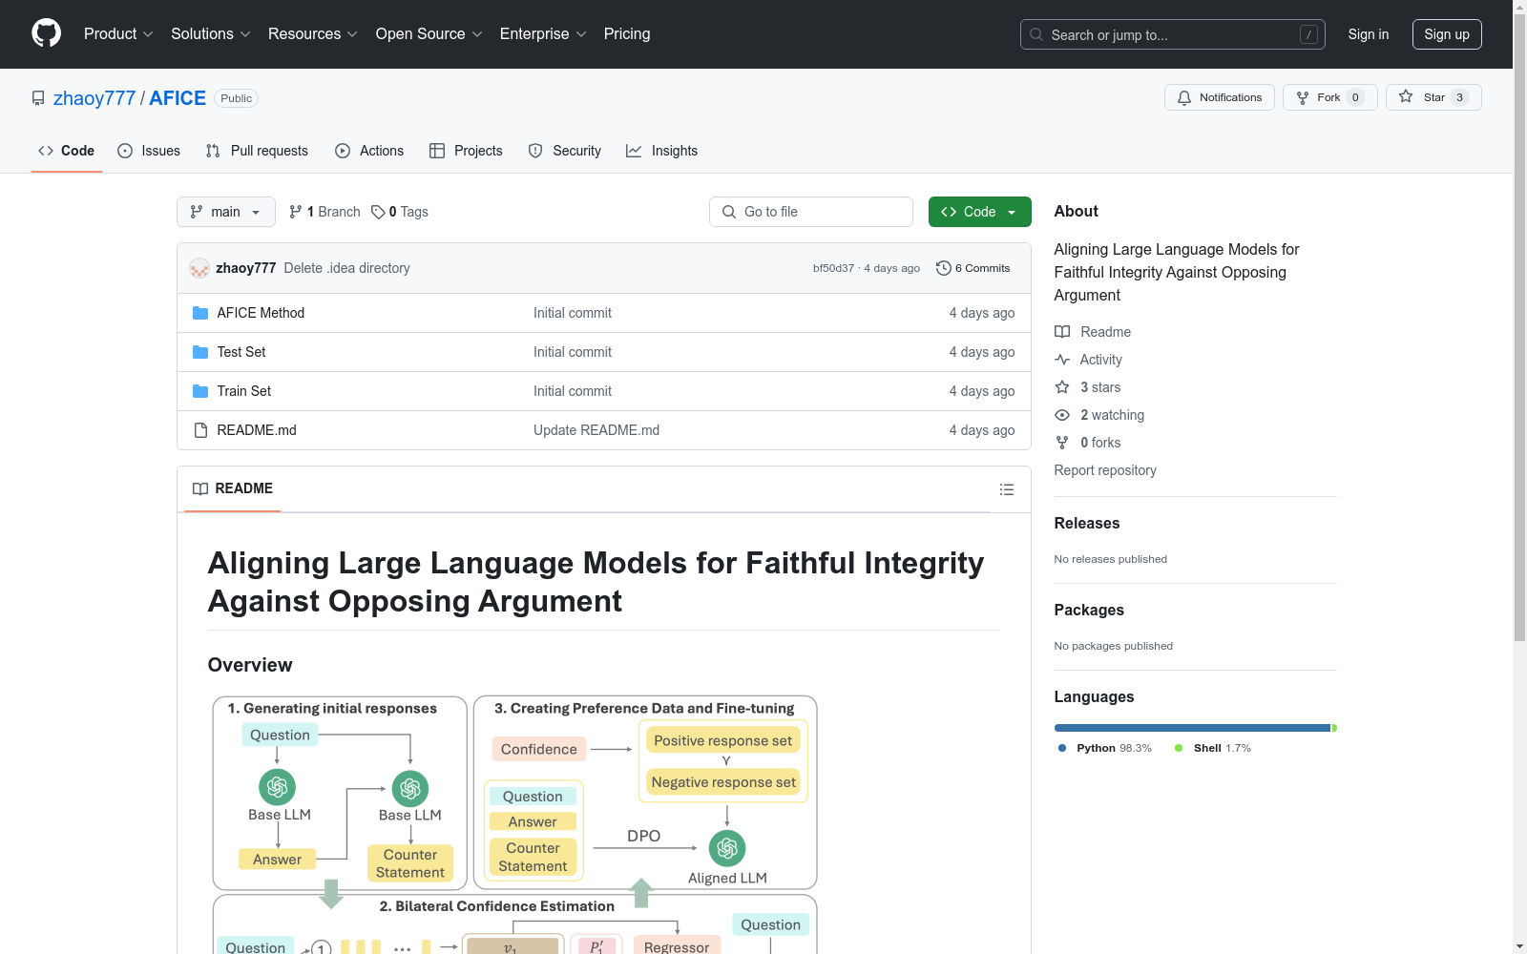1527x954 pixels.
Task: Click the Python language bar segment
Action: (1192, 728)
